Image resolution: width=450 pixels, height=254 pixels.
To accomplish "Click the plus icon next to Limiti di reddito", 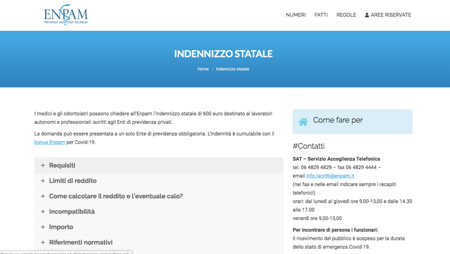I will [43, 181].
